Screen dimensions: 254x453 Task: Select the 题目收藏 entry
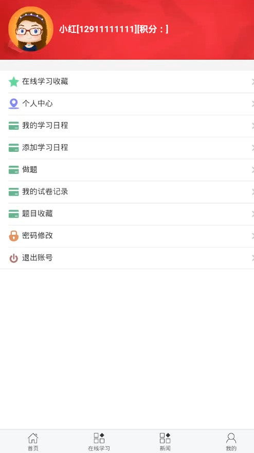127,214
